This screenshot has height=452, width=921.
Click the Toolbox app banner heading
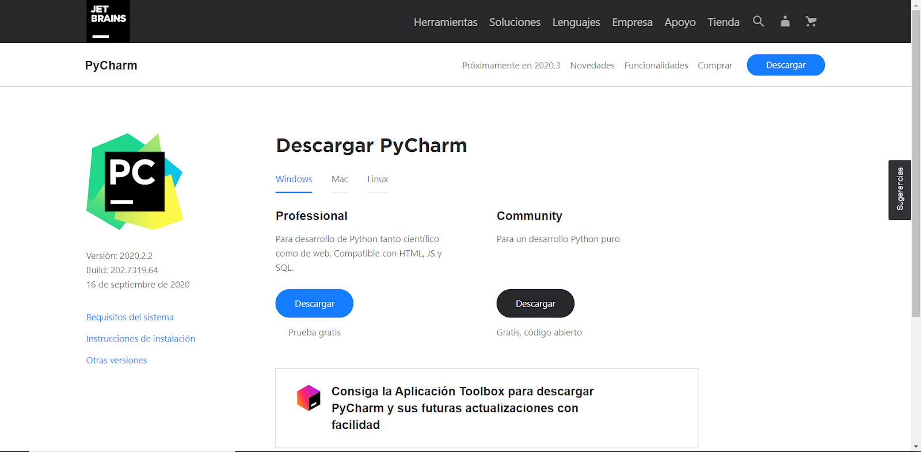point(463,408)
